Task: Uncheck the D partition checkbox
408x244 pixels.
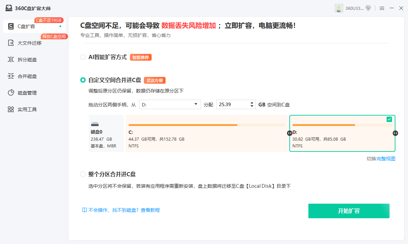Action: [389, 119]
